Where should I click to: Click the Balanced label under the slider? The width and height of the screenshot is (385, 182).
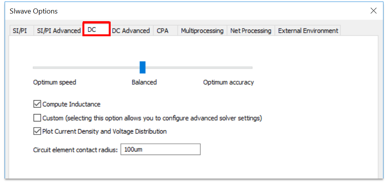click(x=144, y=82)
